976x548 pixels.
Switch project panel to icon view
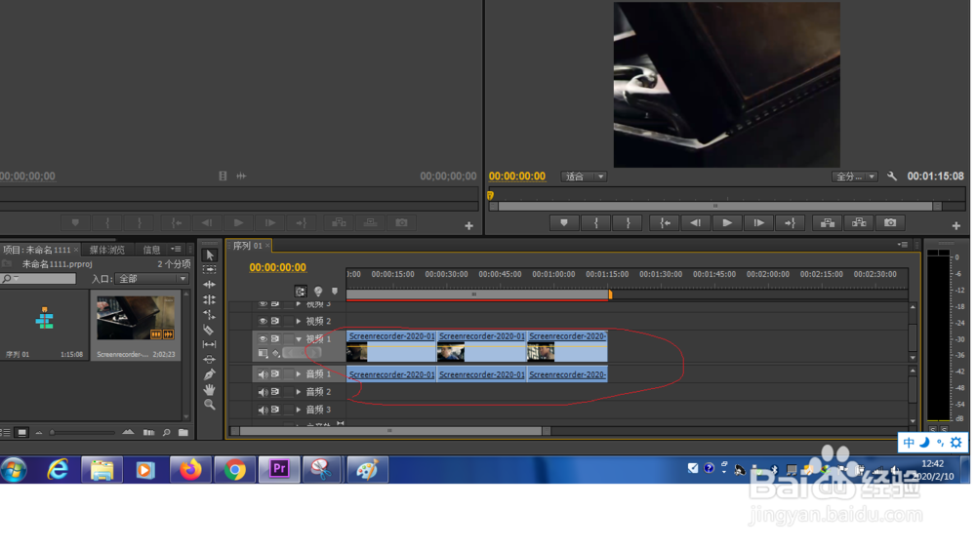coord(21,432)
